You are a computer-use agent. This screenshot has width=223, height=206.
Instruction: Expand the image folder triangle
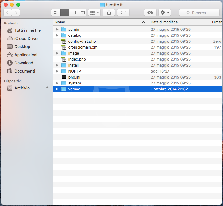57,53
